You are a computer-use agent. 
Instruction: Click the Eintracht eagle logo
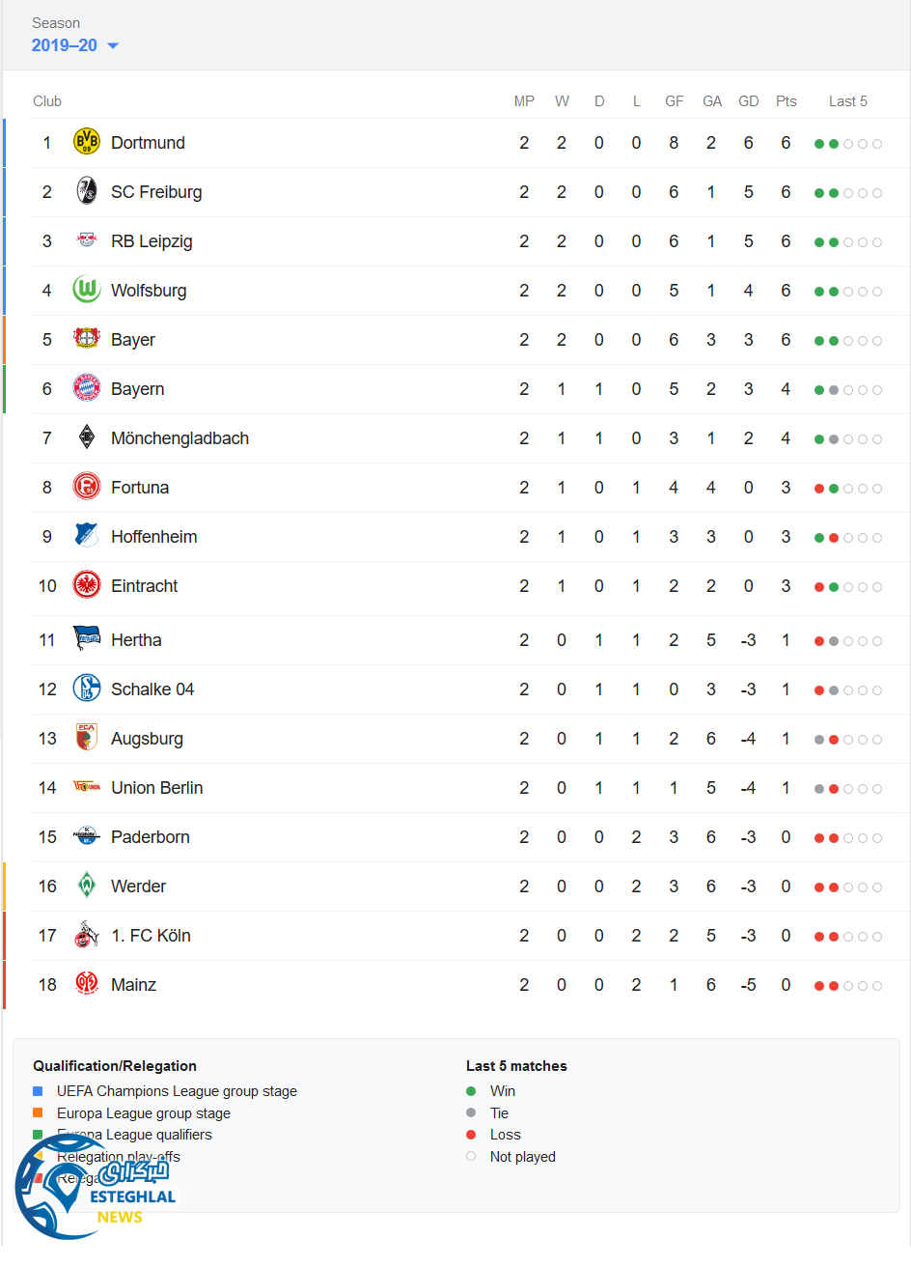87,585
